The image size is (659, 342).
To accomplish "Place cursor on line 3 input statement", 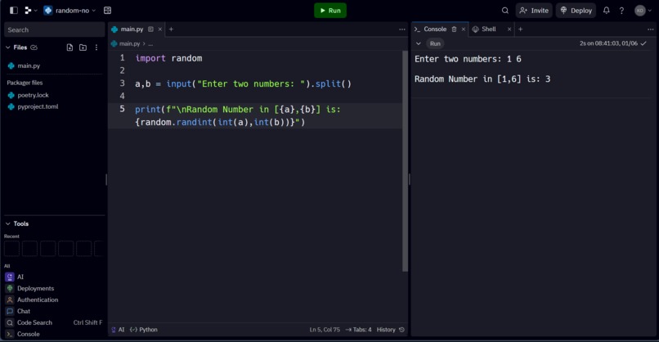I will (x=243, y=83).
